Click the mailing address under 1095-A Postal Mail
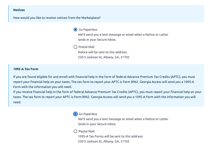Image resolution: width=209 pixels, height=146 pixels. pyautogui.click(x=104, y=141)
